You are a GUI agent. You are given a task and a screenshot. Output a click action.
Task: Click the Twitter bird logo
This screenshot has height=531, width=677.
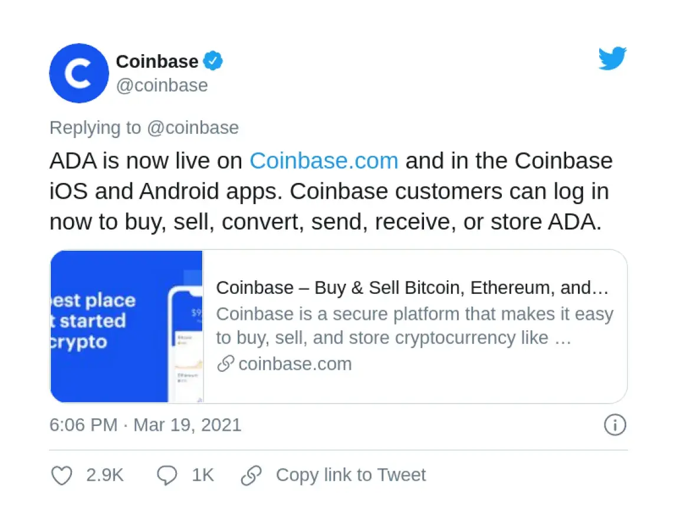pos(612,58)
